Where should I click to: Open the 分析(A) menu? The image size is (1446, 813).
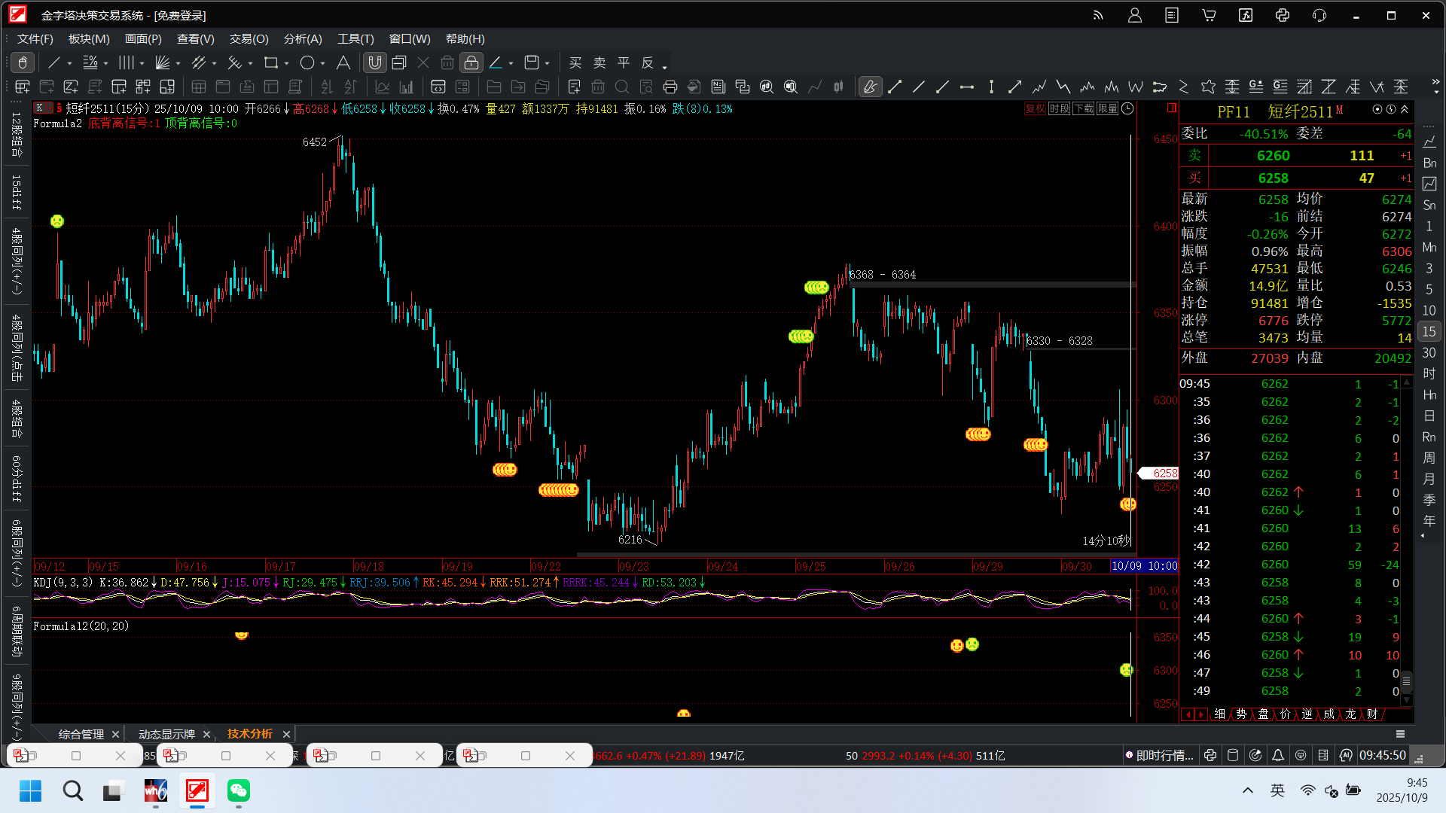(302, 39)
